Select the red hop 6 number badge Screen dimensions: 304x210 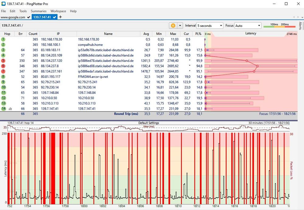pyautogui.click(x=3, y=66)
